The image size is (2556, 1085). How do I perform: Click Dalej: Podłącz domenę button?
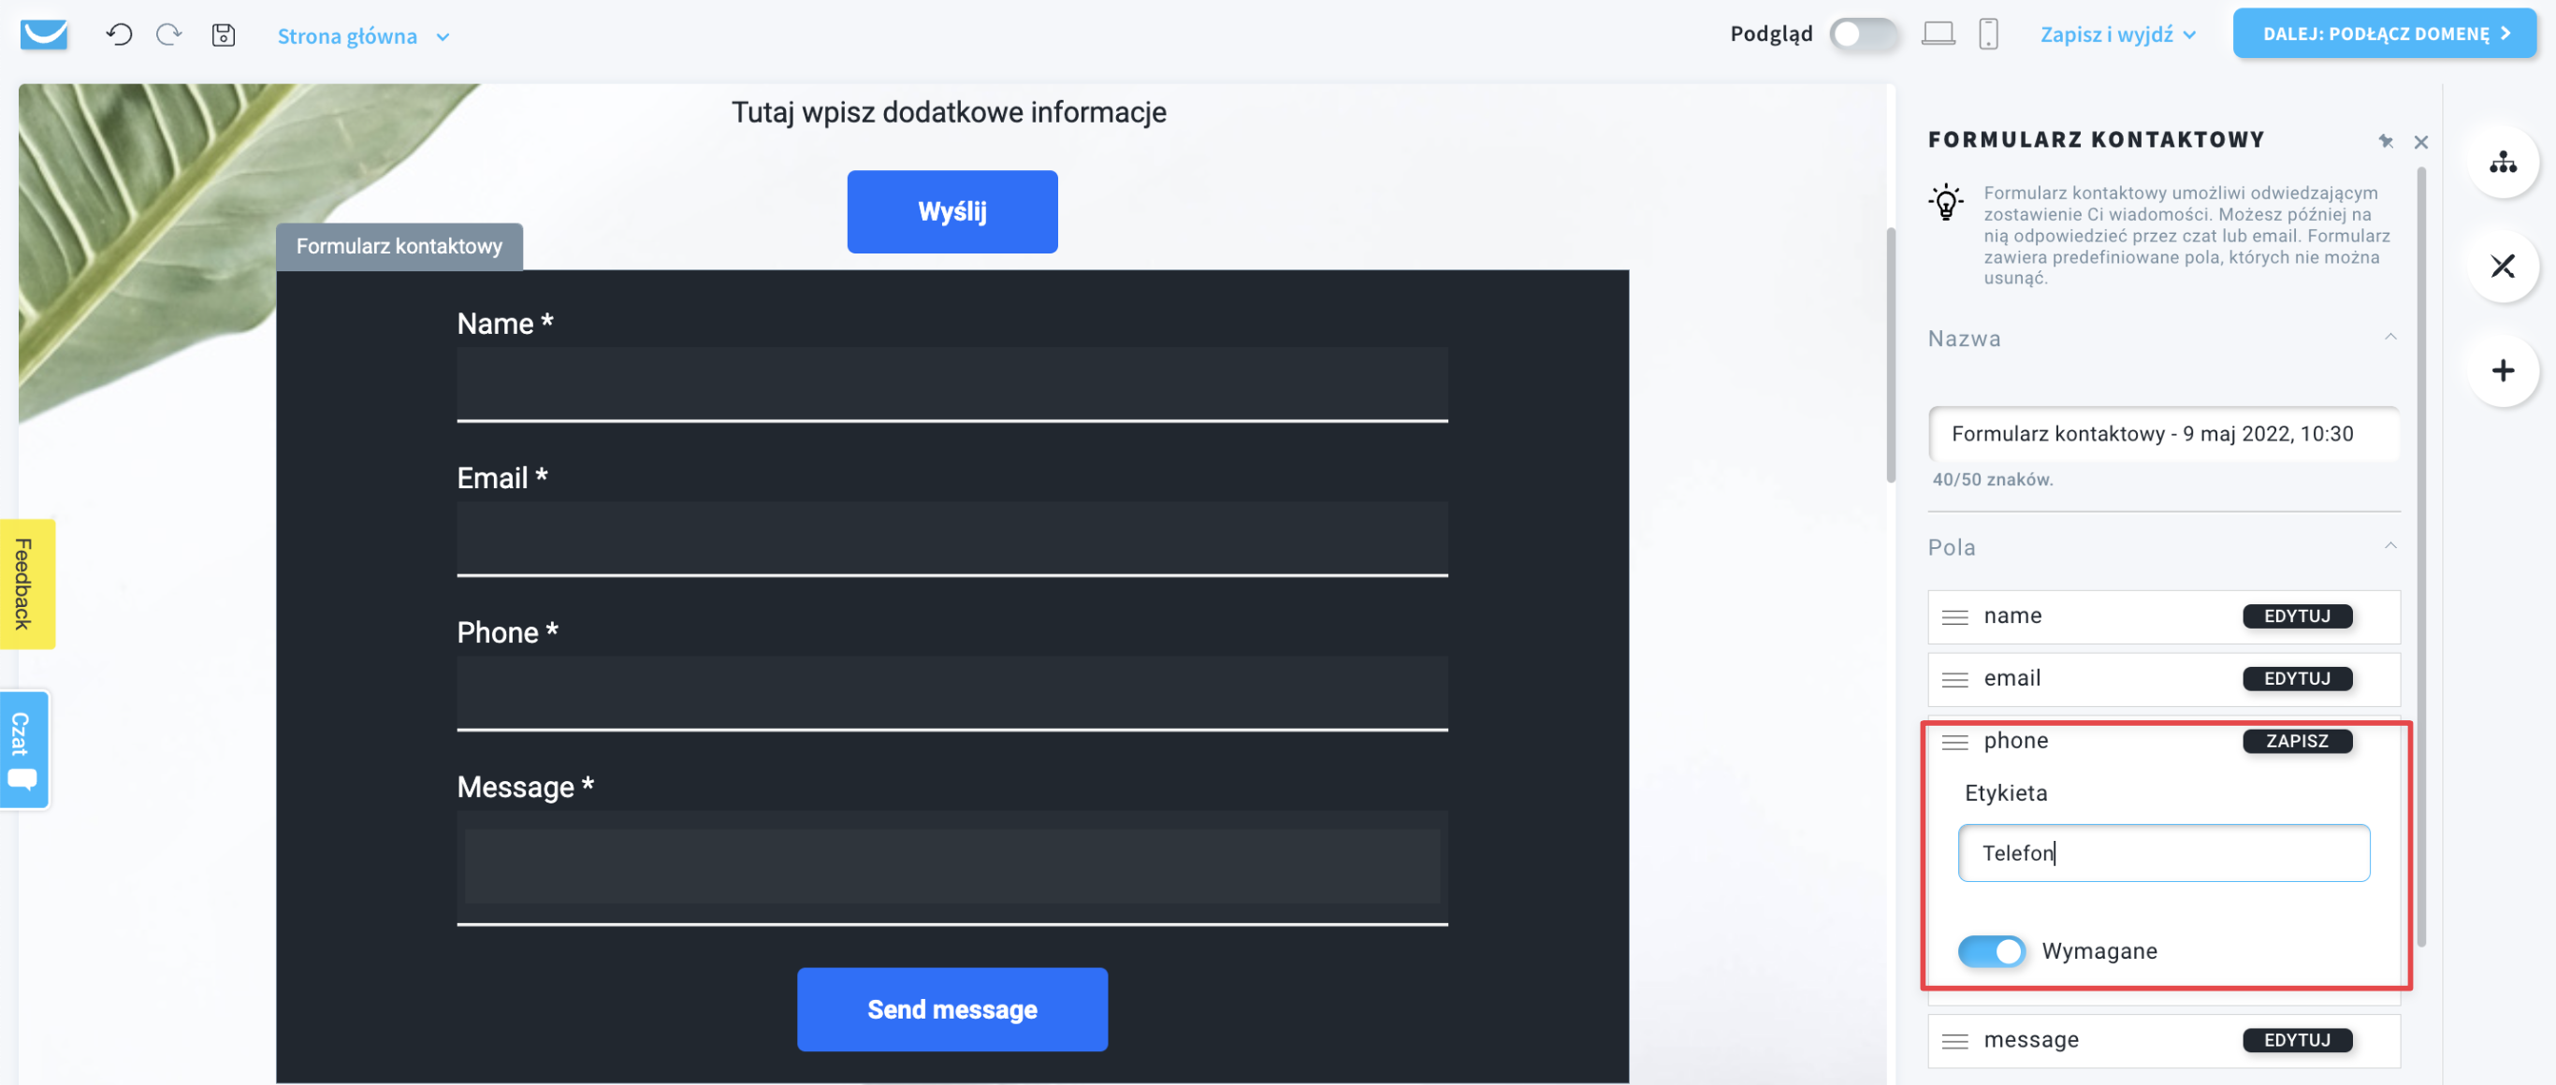coord(2385,34)
